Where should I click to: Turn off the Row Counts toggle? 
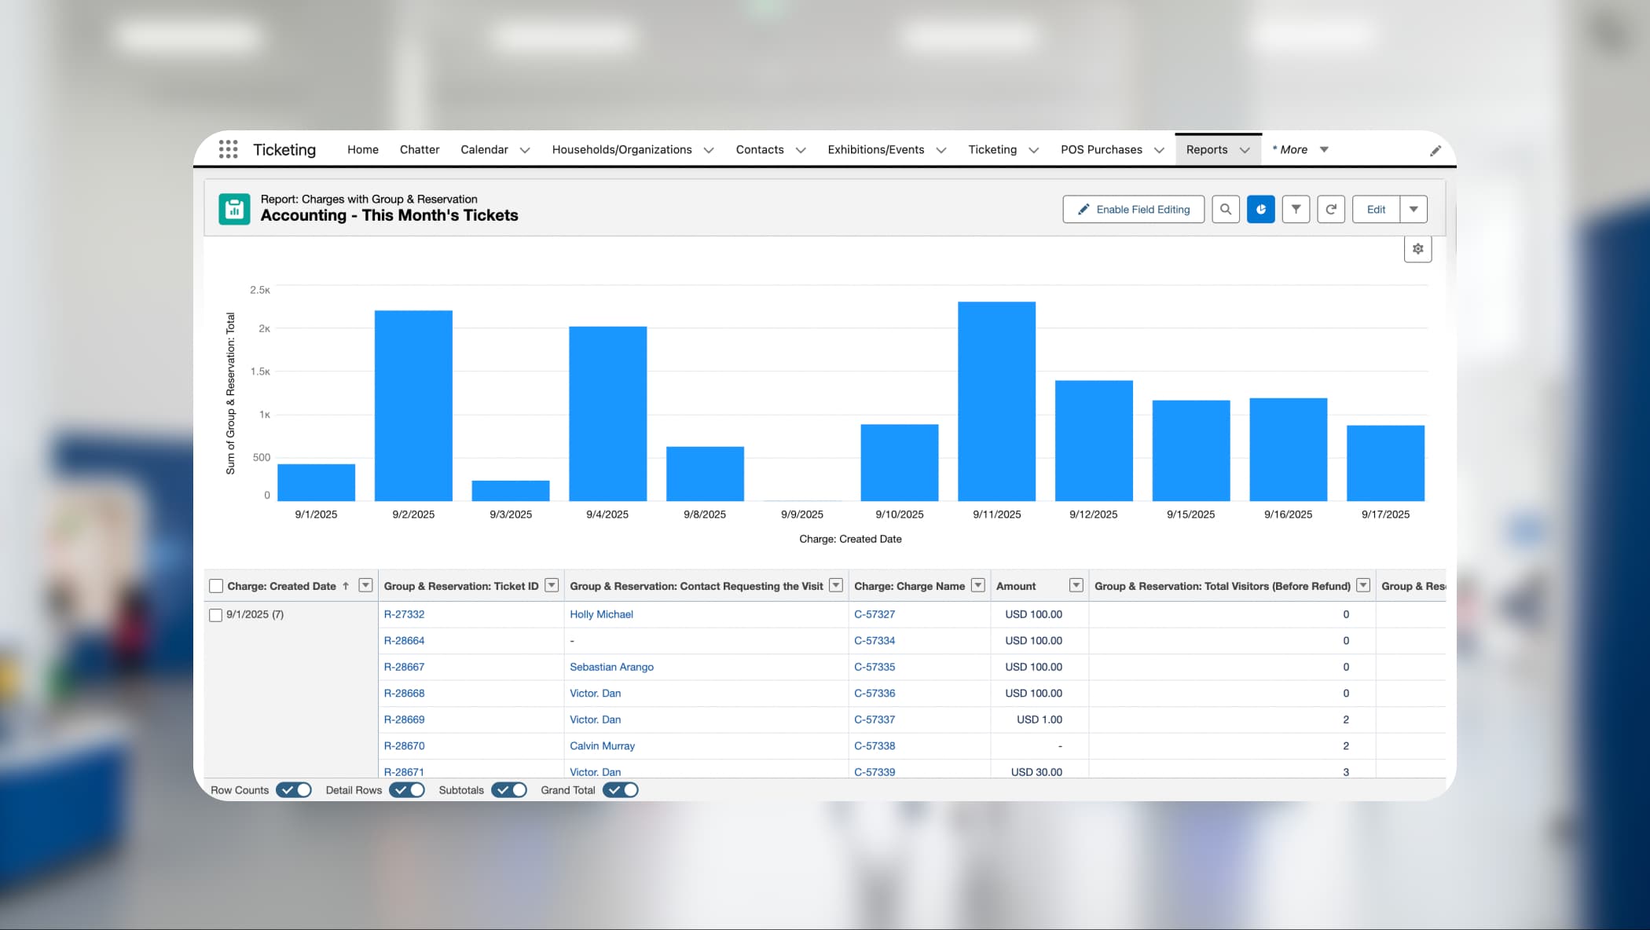click(x=294, y=790)
